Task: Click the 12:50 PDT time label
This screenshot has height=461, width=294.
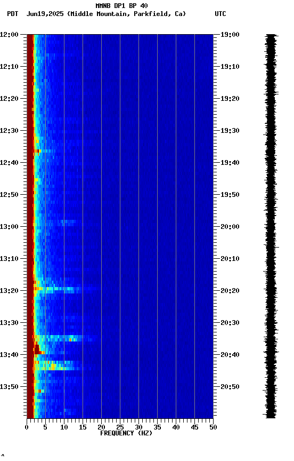Action: pyautogui.click(x=9, y=195)
